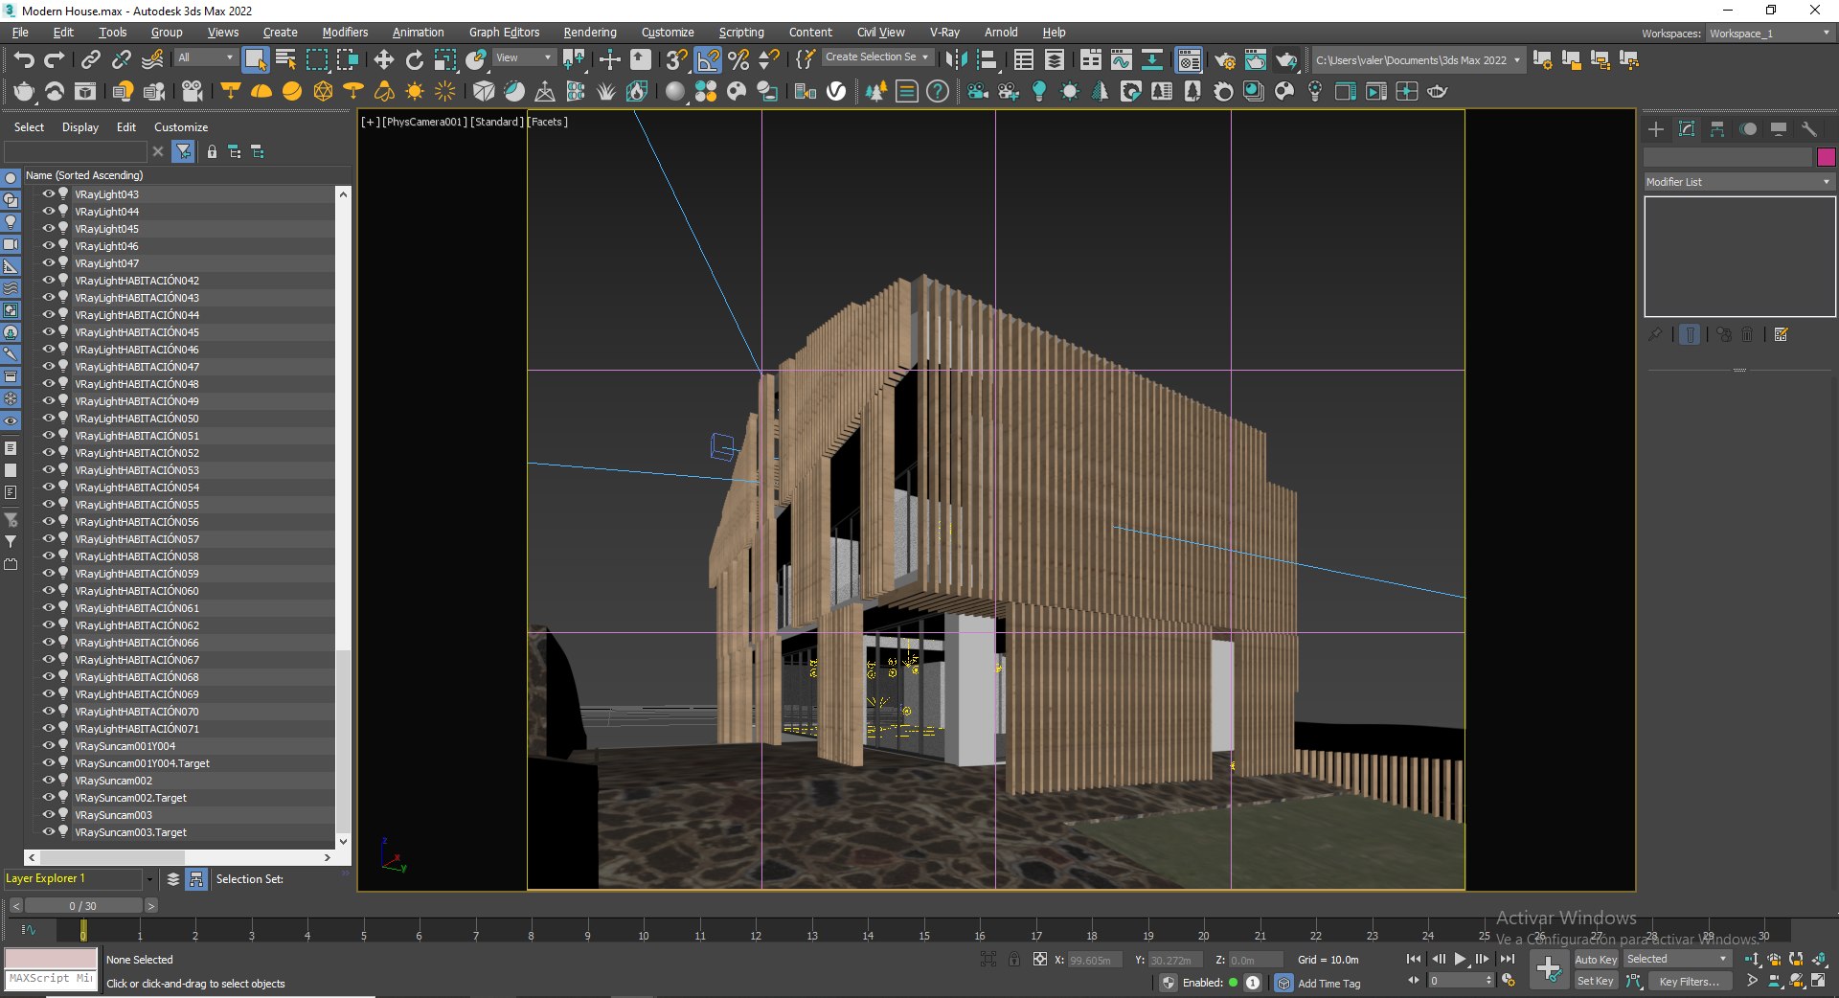1839x998 pixels.
Task: Click the scene explorer vertical scrollbar down arrow
Action: [343, 841]
